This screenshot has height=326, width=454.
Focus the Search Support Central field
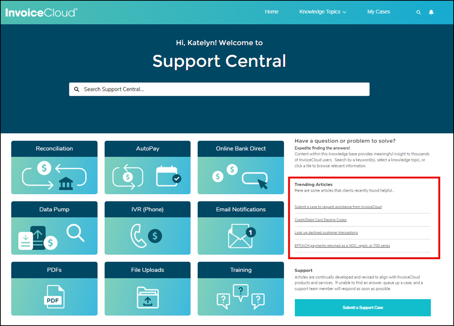219,89
